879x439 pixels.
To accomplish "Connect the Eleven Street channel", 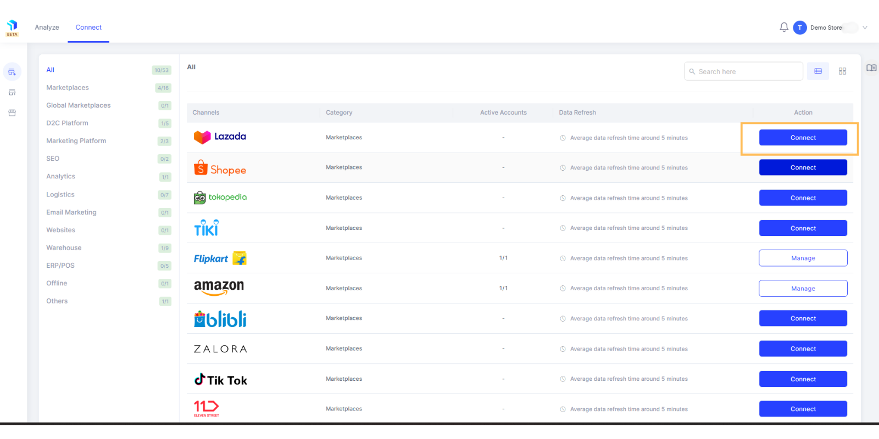I will pyautogui.click(x=803, y=409).
